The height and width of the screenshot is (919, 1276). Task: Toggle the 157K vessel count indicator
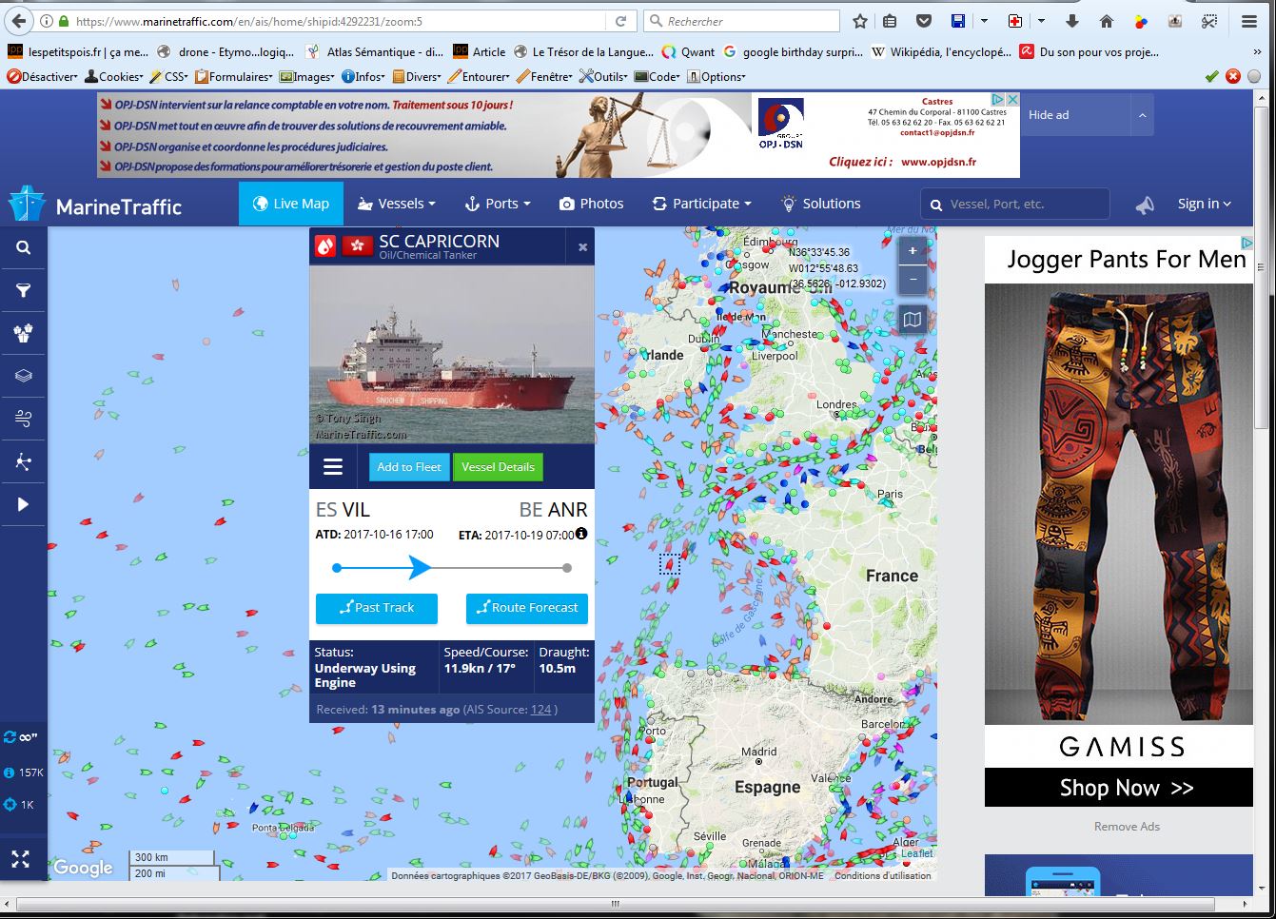tap(24, 772)
